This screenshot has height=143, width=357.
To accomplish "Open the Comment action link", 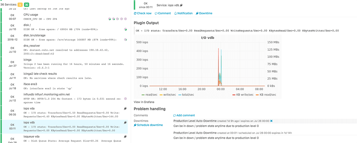I will point(162,13).
